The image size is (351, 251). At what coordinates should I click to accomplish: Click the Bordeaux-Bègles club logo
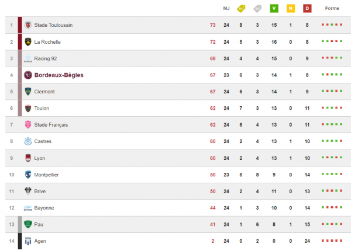click(x=28, y=75)
